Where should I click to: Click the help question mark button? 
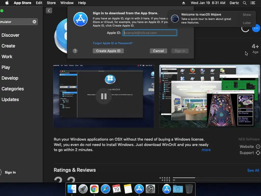click(x=75, y=51)
